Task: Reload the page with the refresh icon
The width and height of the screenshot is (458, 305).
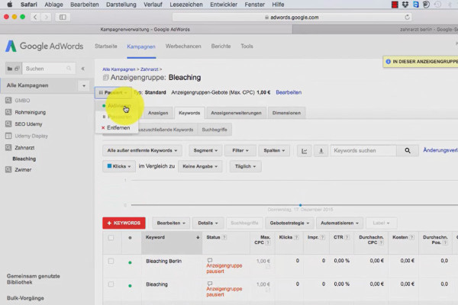Action: (x=407, y=18)
